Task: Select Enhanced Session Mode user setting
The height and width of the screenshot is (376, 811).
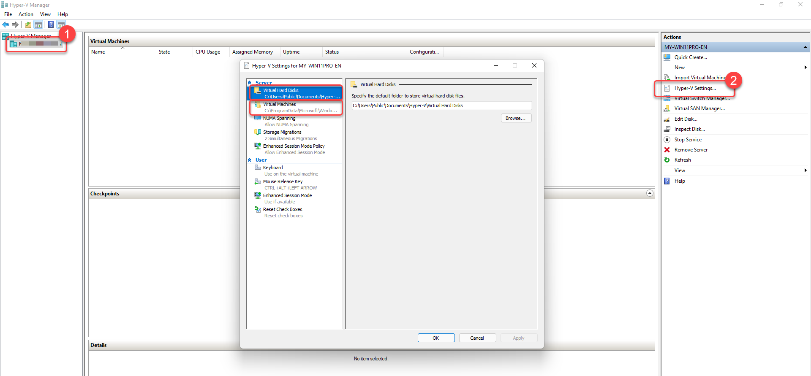Action: (294, 198)
